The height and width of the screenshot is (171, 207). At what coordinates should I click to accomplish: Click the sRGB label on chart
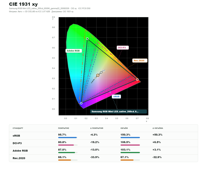point(116,97)
